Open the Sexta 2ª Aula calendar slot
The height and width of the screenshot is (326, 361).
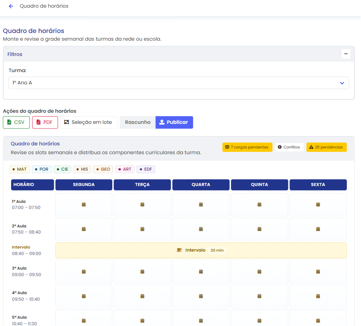tap(318, 229)
